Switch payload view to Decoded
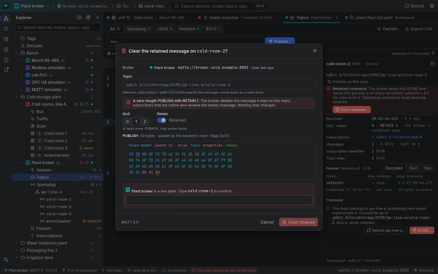438x274 pixels. click(x=394, y=168)
